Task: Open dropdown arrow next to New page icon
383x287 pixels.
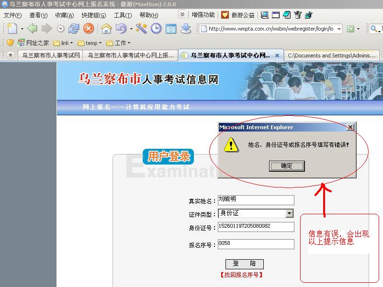Action: (22, 29)
